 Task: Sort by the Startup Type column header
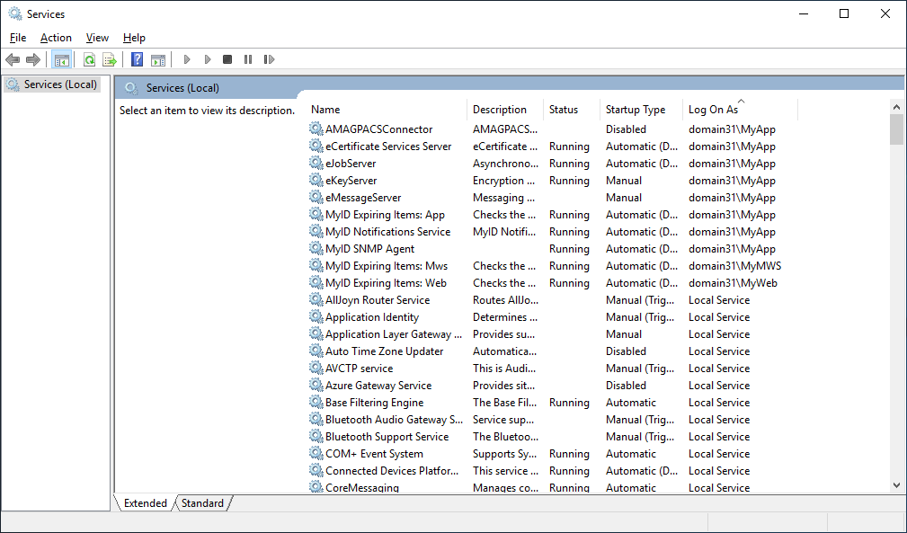[641, 110]
